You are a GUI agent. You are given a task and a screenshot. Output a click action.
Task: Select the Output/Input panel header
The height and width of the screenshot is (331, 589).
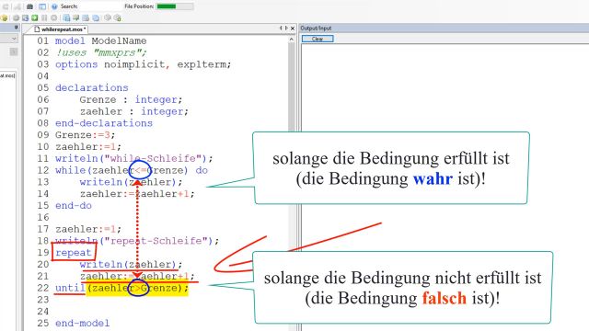coord(444,29)
